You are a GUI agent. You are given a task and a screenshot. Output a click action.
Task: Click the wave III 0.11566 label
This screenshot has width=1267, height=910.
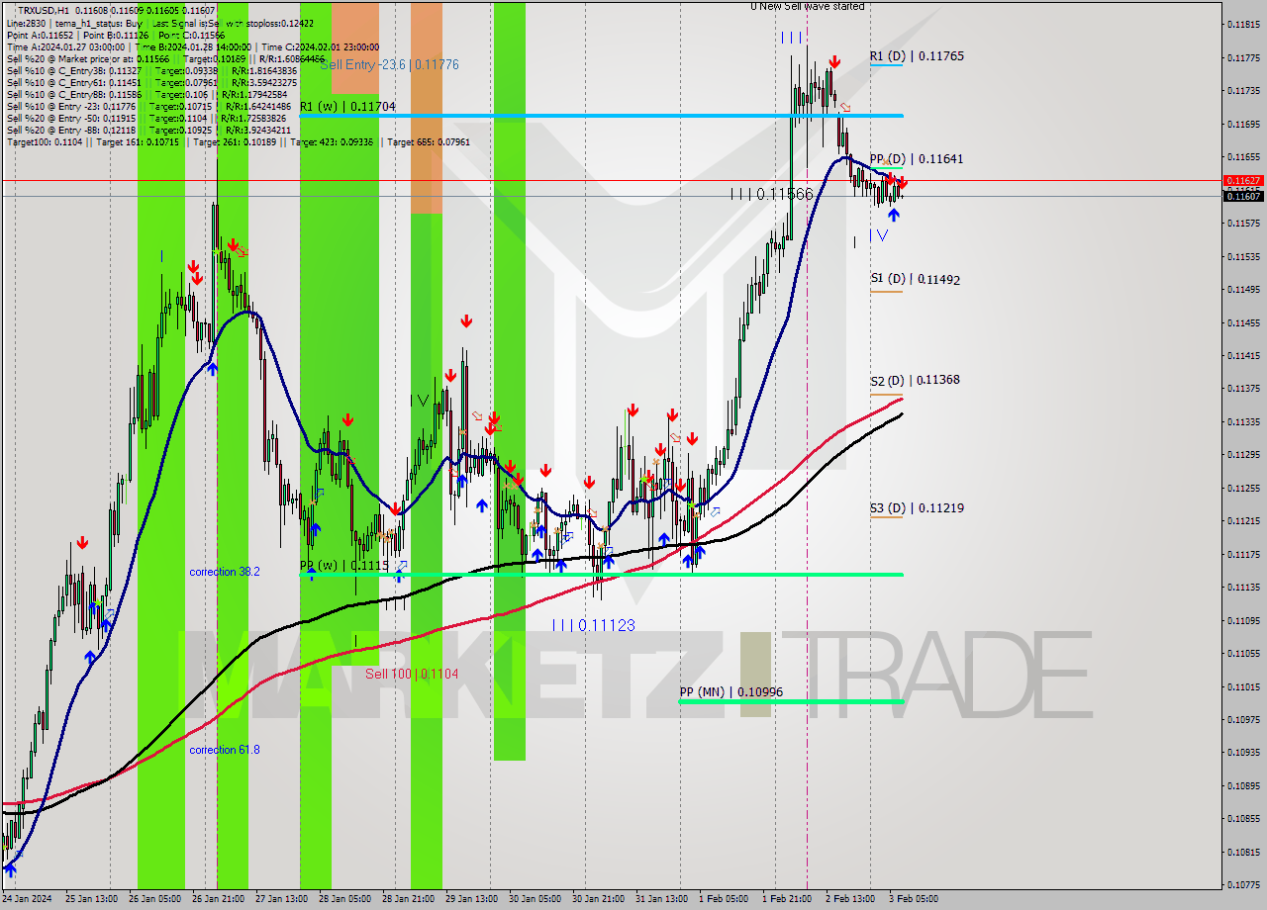click(771, 195)
